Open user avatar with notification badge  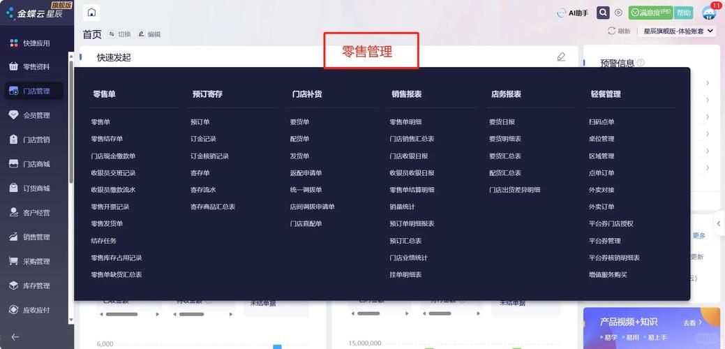(709, 12)
